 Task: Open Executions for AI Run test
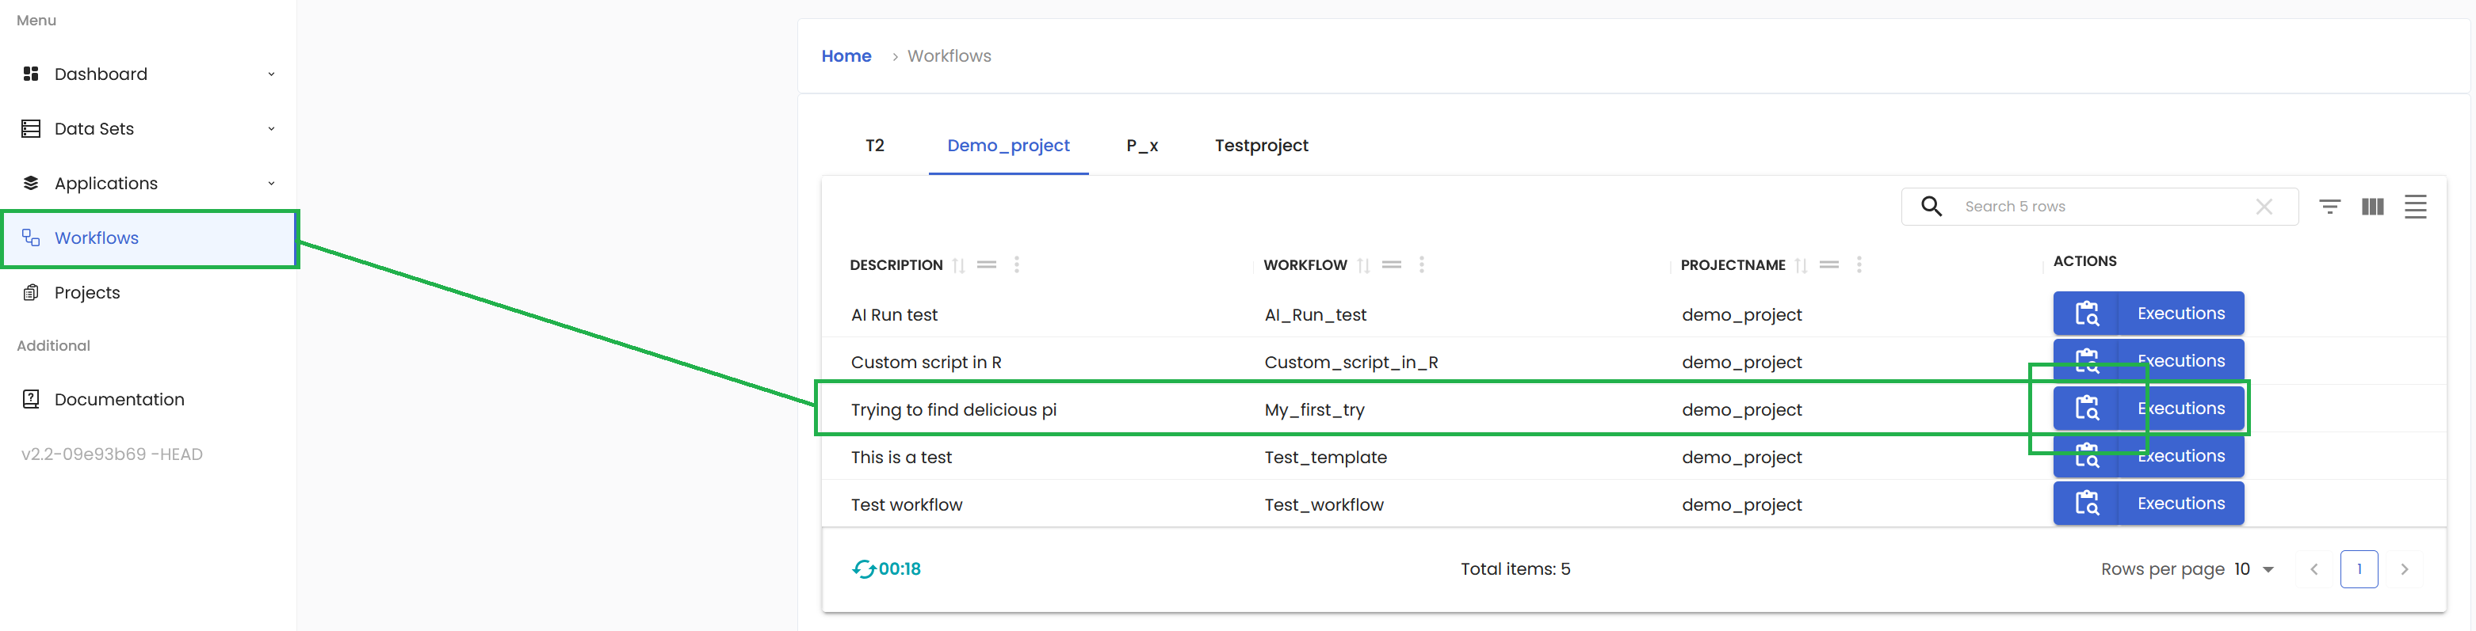pos(2148,313)
